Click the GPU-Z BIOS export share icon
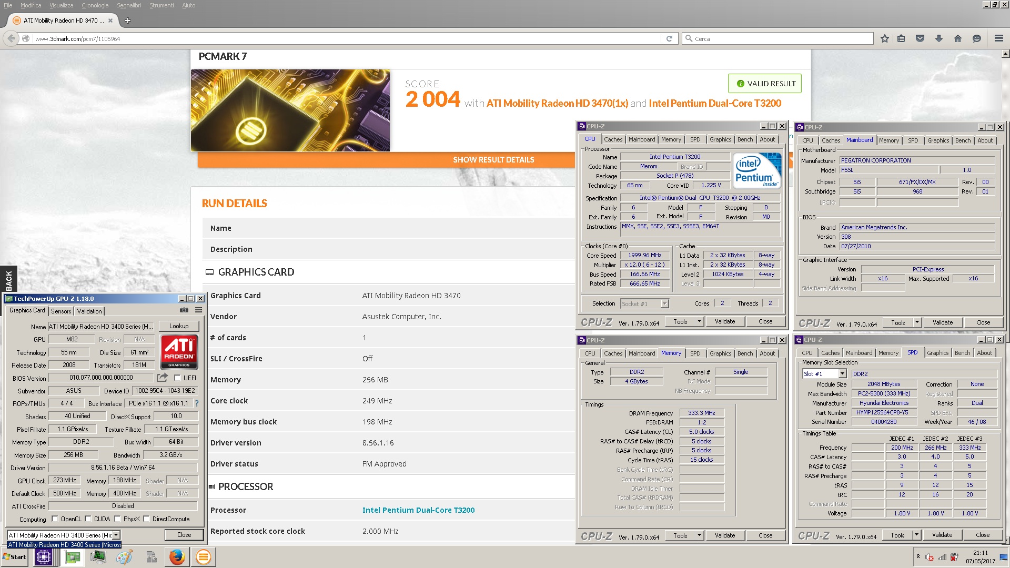This screenshot has width=1010, height=568. coord(162,378)
